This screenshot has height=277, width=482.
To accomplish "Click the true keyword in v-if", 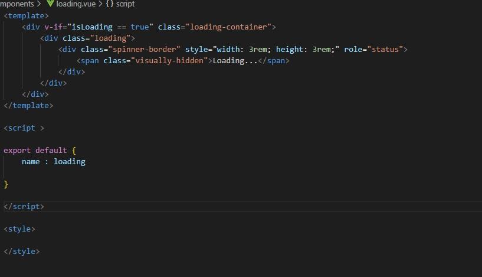I will coord(140,27).
